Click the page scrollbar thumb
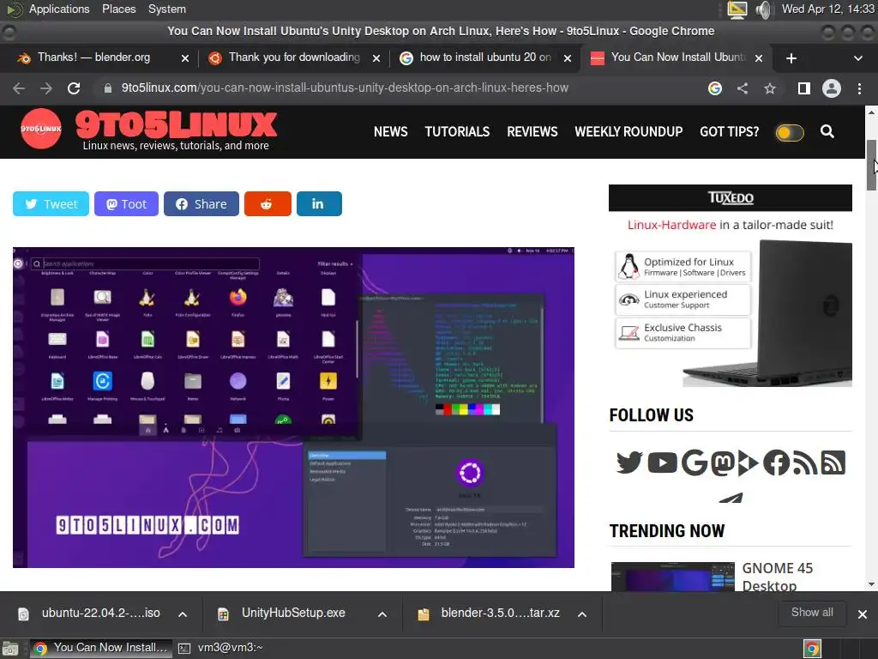The height and width of the screenshot is (659, 878). point(872,166)
